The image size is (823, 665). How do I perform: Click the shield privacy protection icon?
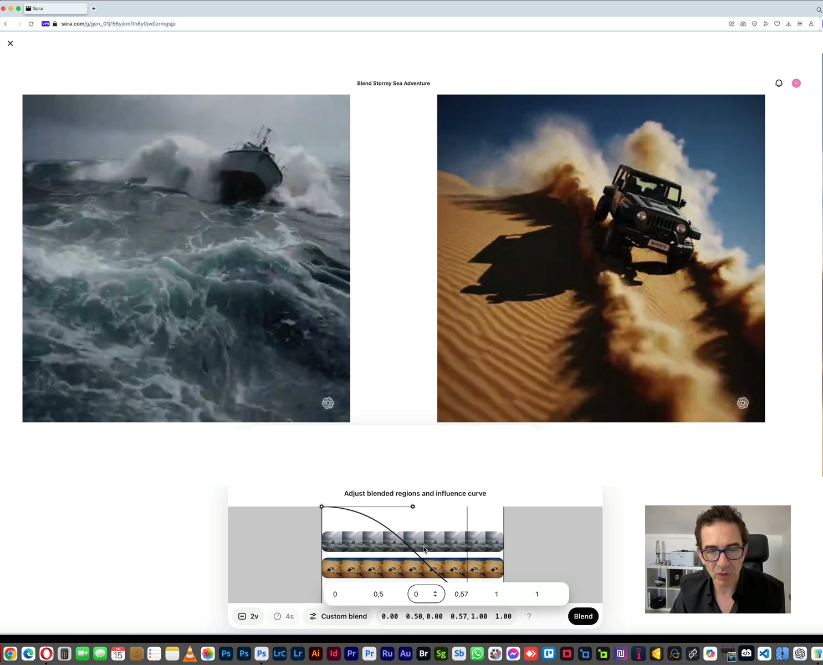[754, 24]
